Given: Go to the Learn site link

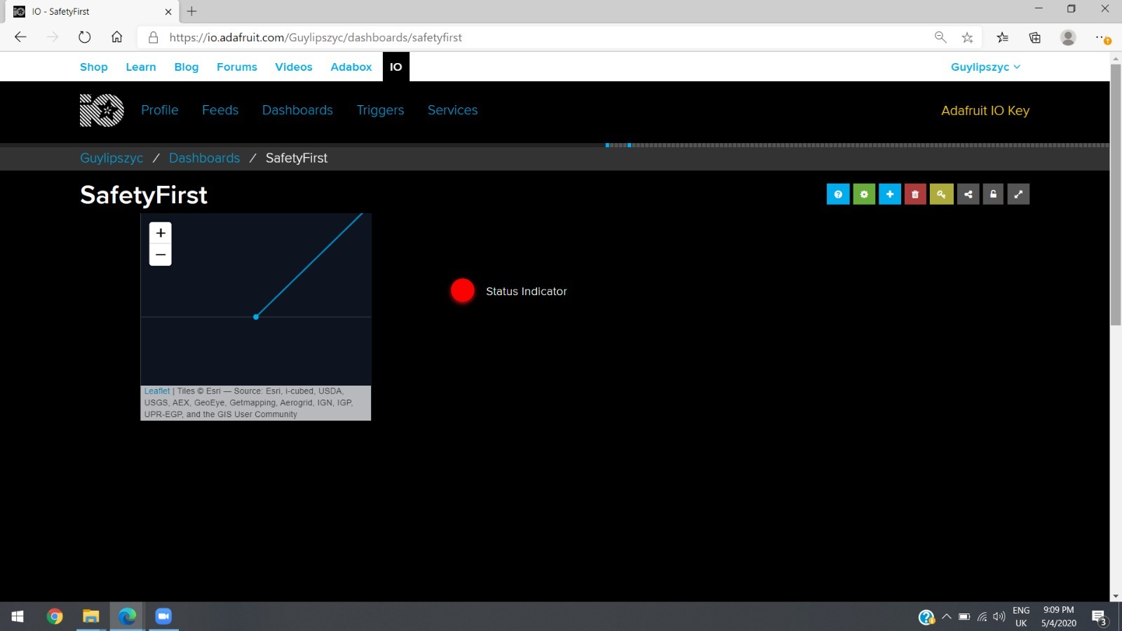Looking at the screenshot, I should pos(141,67).
